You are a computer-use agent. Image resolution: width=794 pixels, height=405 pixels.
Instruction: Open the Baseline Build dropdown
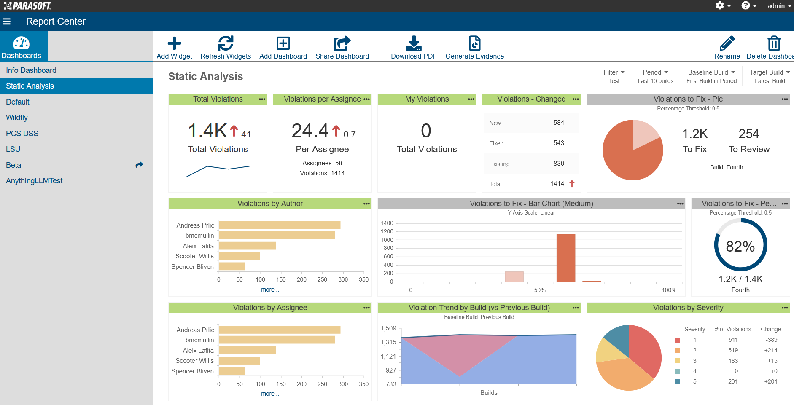(711, 72)
